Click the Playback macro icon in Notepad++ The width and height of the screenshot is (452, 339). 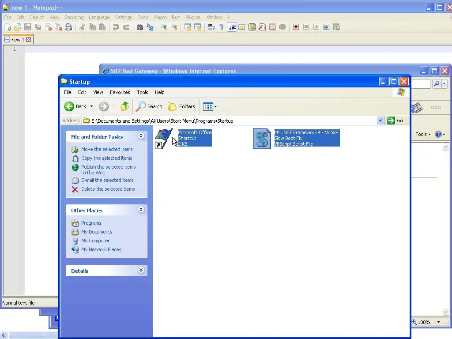click(316, 27)
